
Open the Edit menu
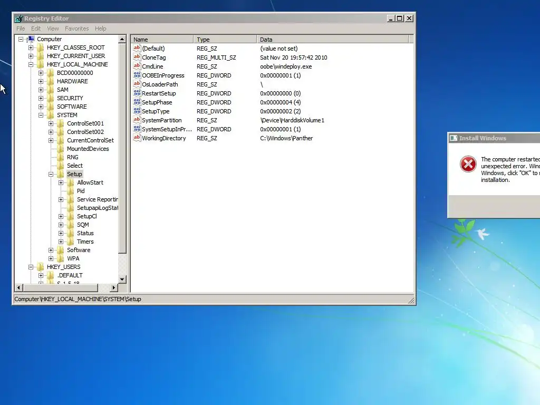pyautogui.click(x=36, y=28)
